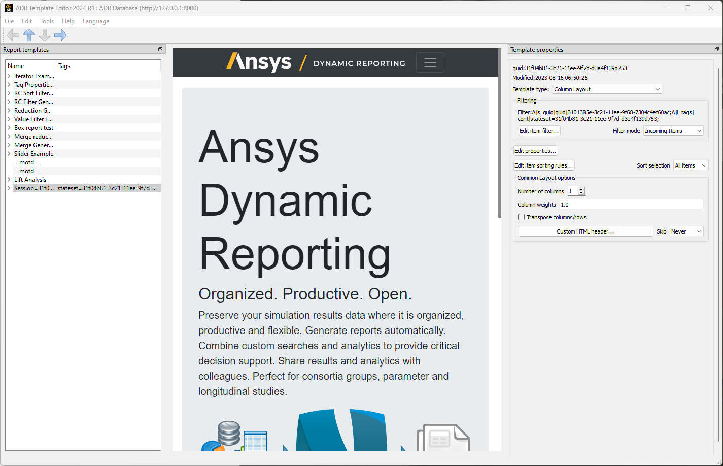Open the Language menu
The width and height of the screenshot is (723, 466).
tap(96, 21)
